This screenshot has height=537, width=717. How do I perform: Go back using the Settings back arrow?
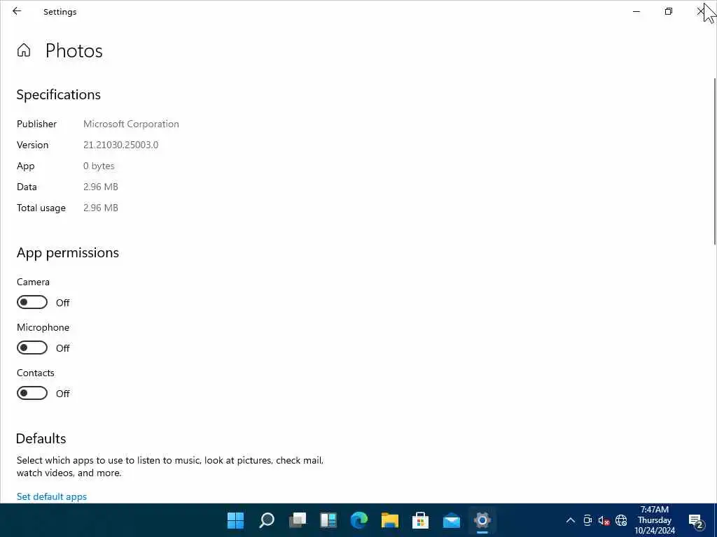click(x=17, y=11)
